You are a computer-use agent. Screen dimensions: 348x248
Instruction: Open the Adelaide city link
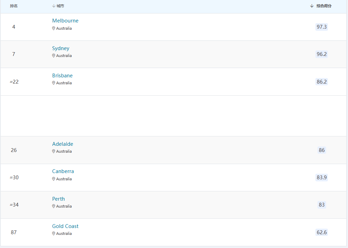click(63, 144)
